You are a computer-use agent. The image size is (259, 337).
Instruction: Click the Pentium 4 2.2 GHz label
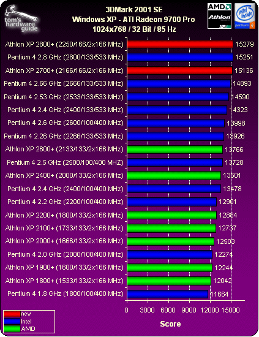coord(66,202)
